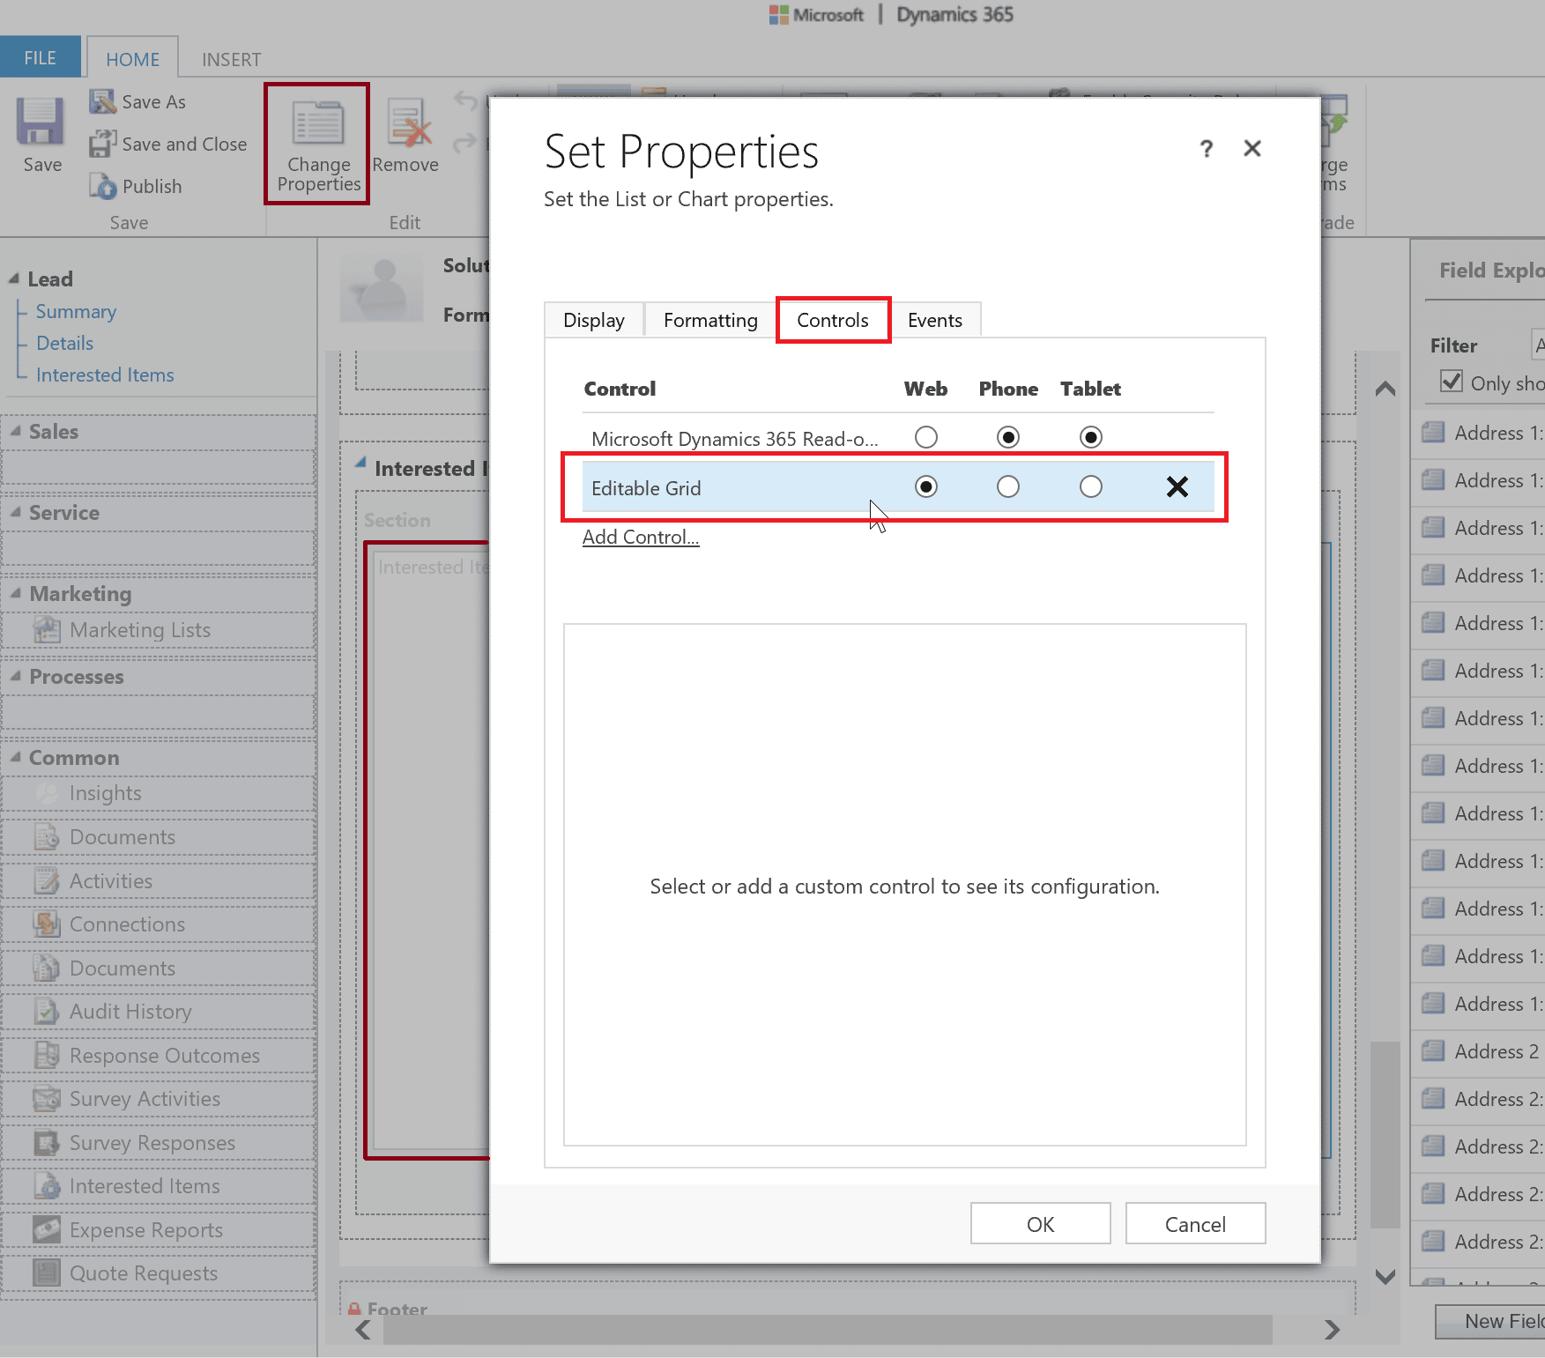Click the Survey Responses icon
Screen dimensions: 1545x1358
[x=47, y=1143]
